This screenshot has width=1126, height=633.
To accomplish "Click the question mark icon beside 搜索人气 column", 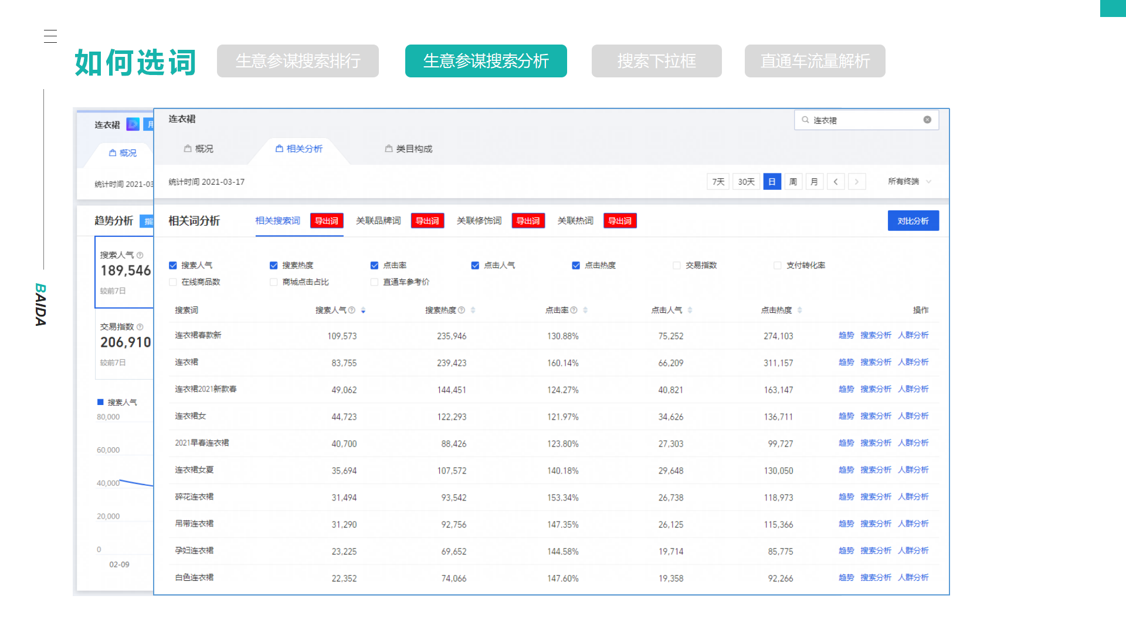I will 352,310.
